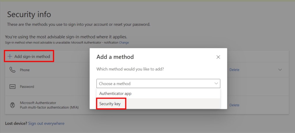Open the Choose a method dropdown
Screen dimensions: 295x133
point(158,83)
